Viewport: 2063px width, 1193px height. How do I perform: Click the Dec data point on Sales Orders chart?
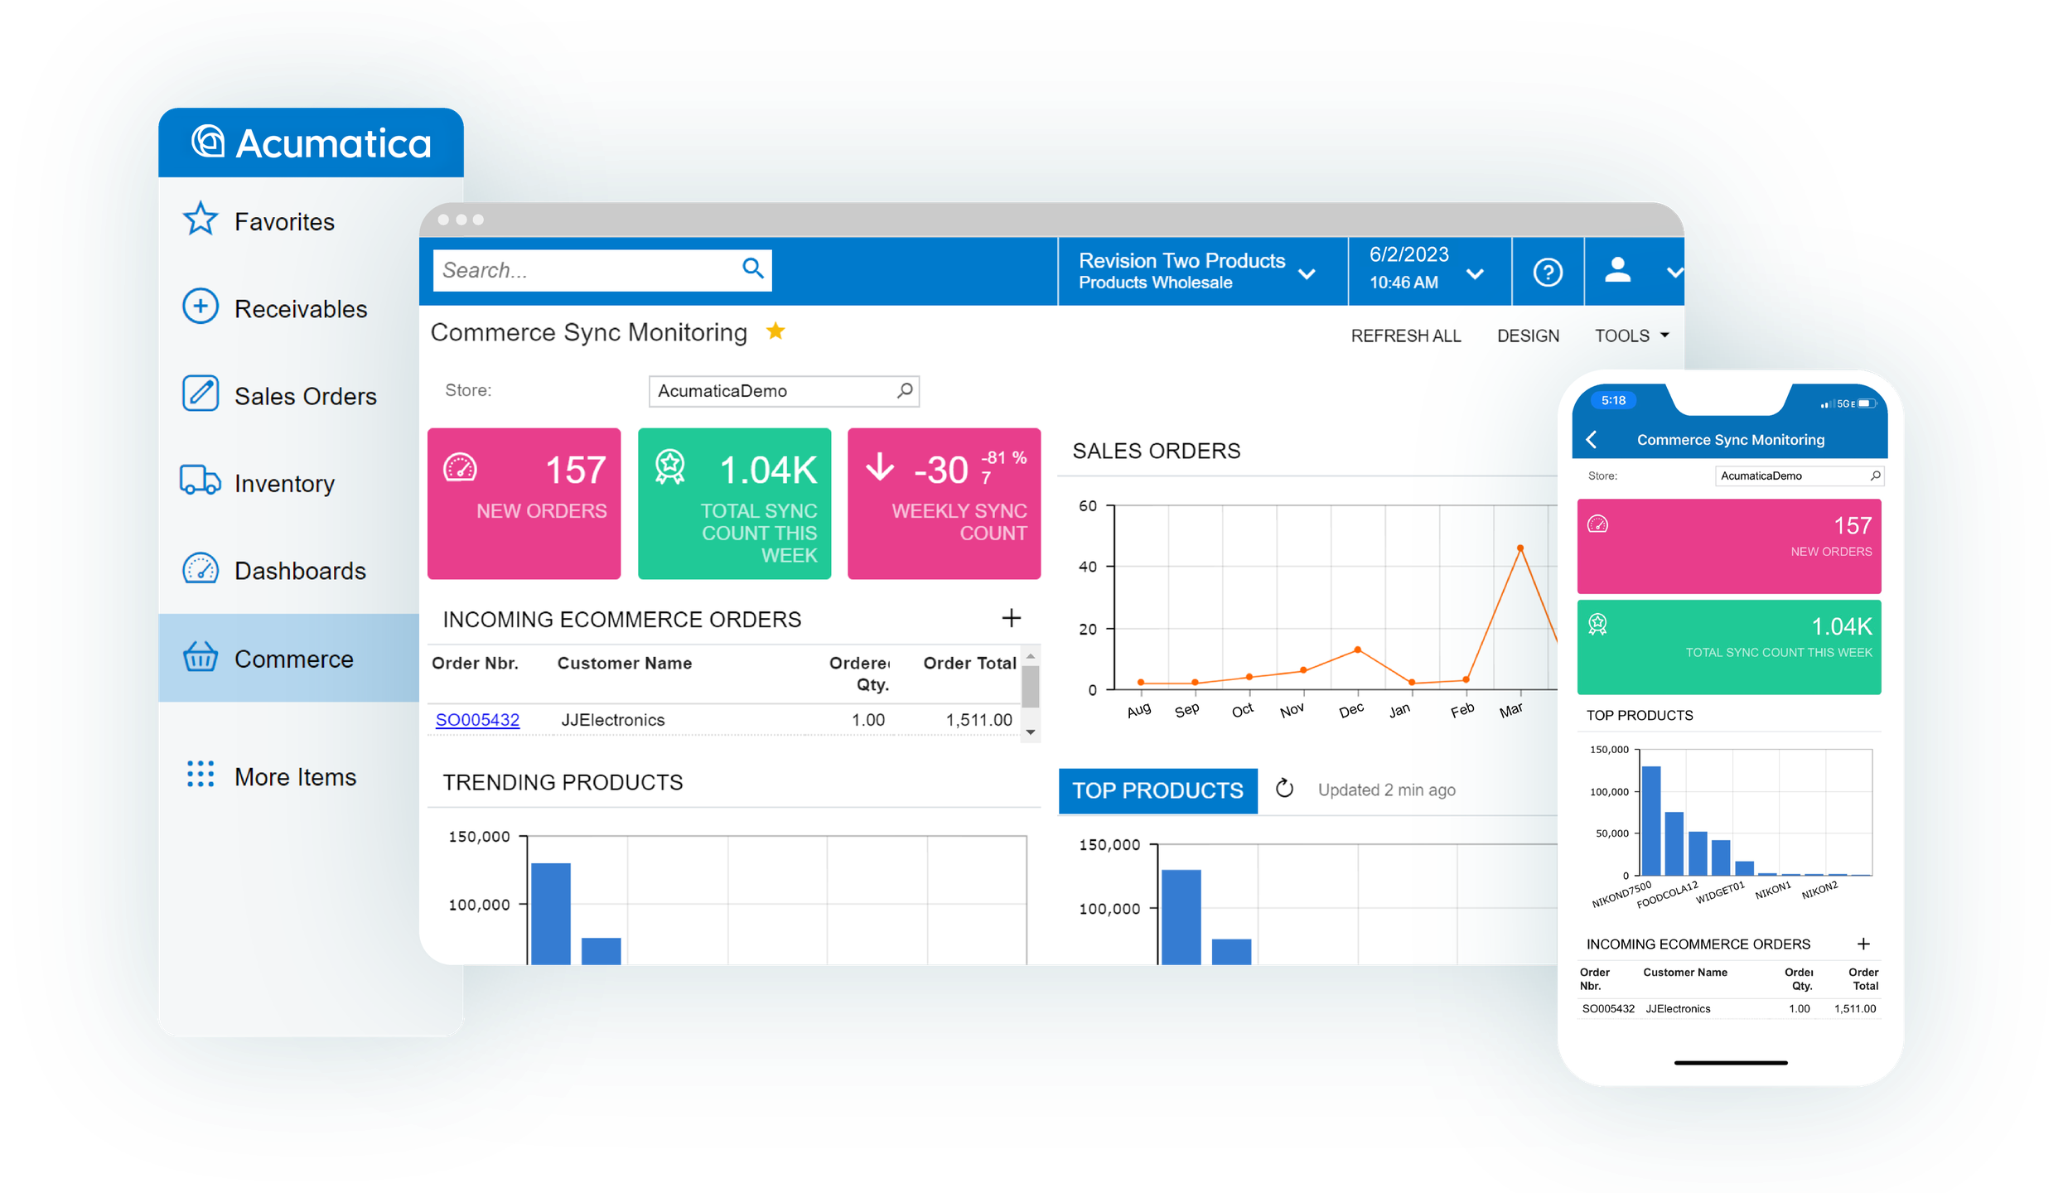(x=1357, y=650)
